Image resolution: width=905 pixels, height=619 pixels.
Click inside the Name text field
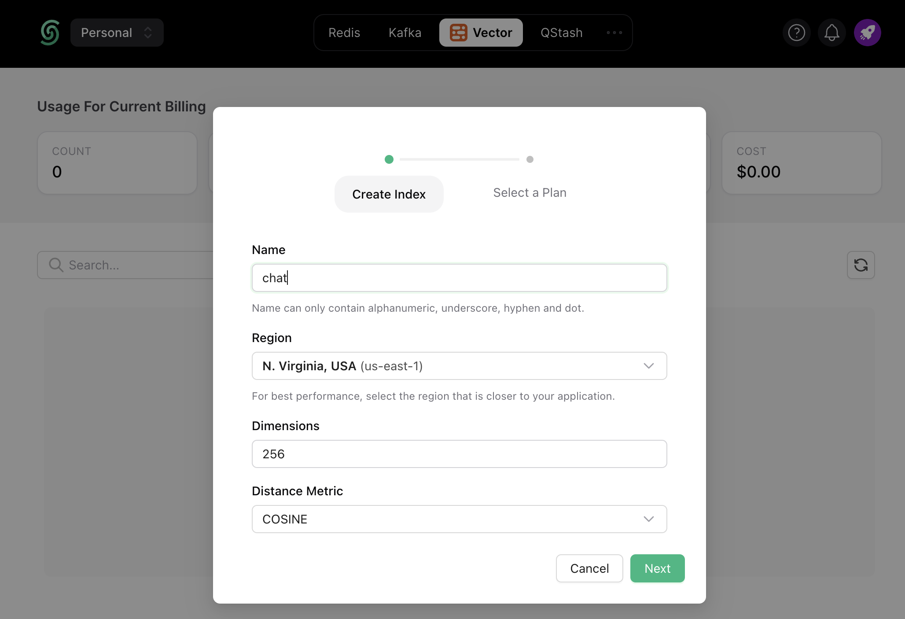[x=459, y=278]
